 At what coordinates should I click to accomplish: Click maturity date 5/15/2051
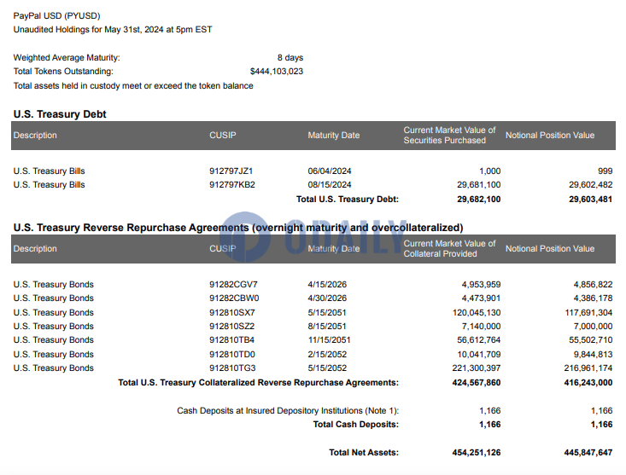[326, 312]
